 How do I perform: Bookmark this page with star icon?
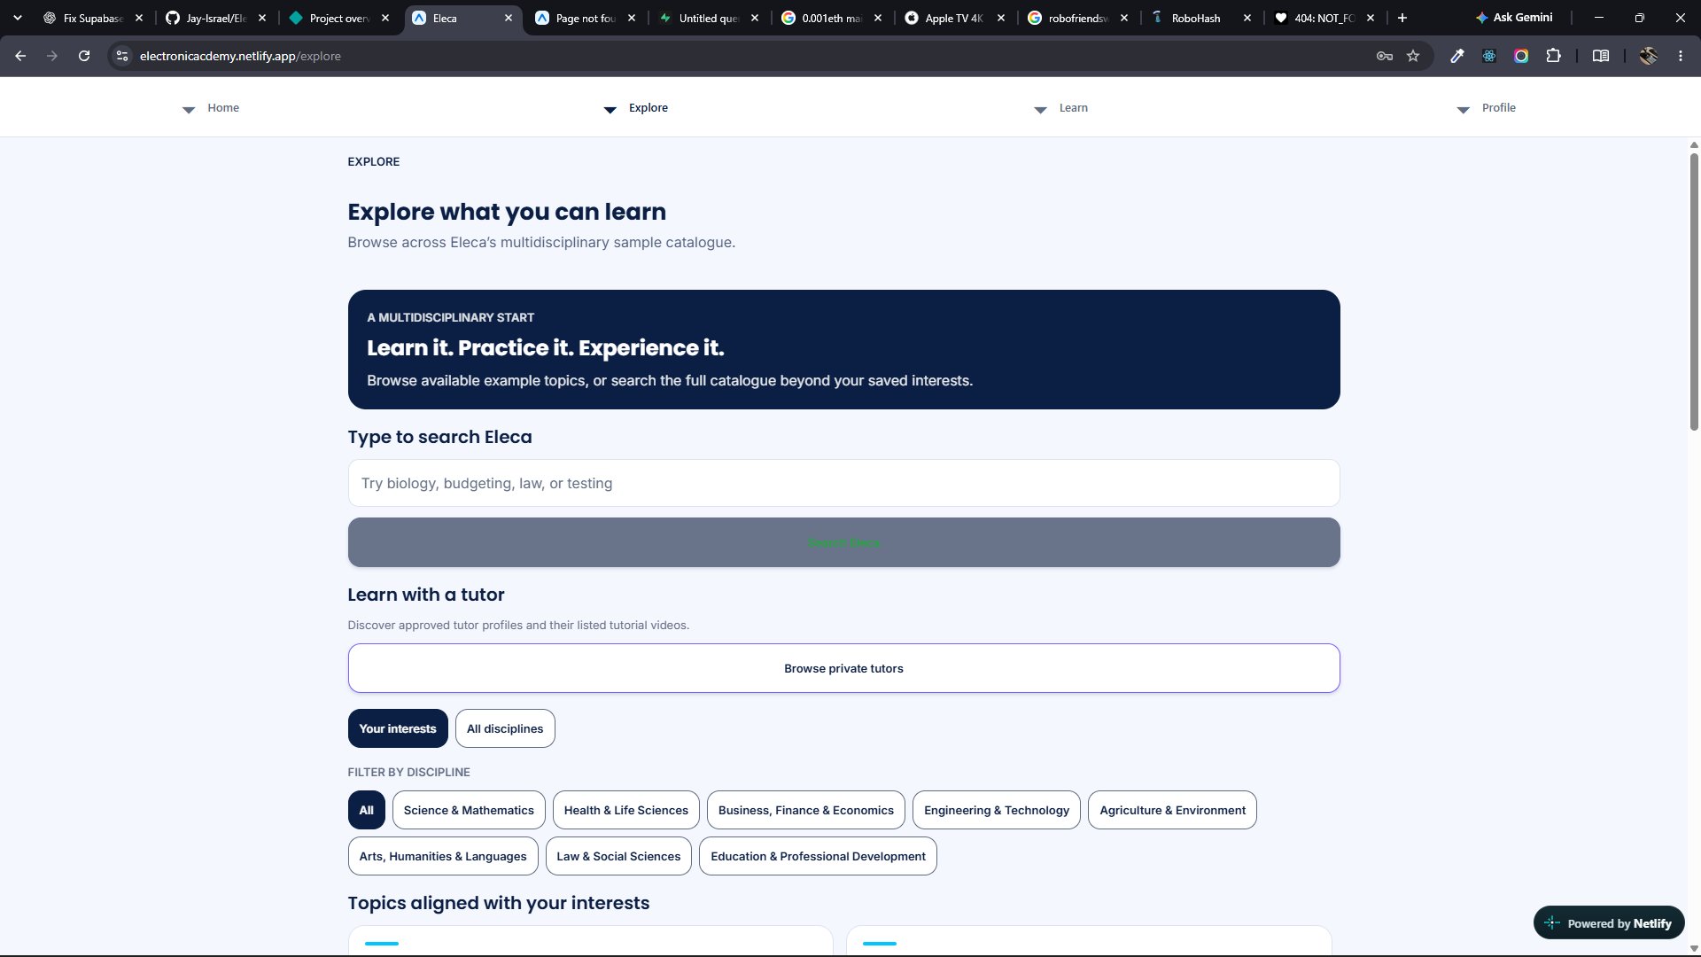[x=1413, y=56]
